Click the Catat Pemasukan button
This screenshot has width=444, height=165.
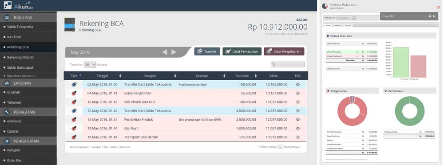pos(242,51)
